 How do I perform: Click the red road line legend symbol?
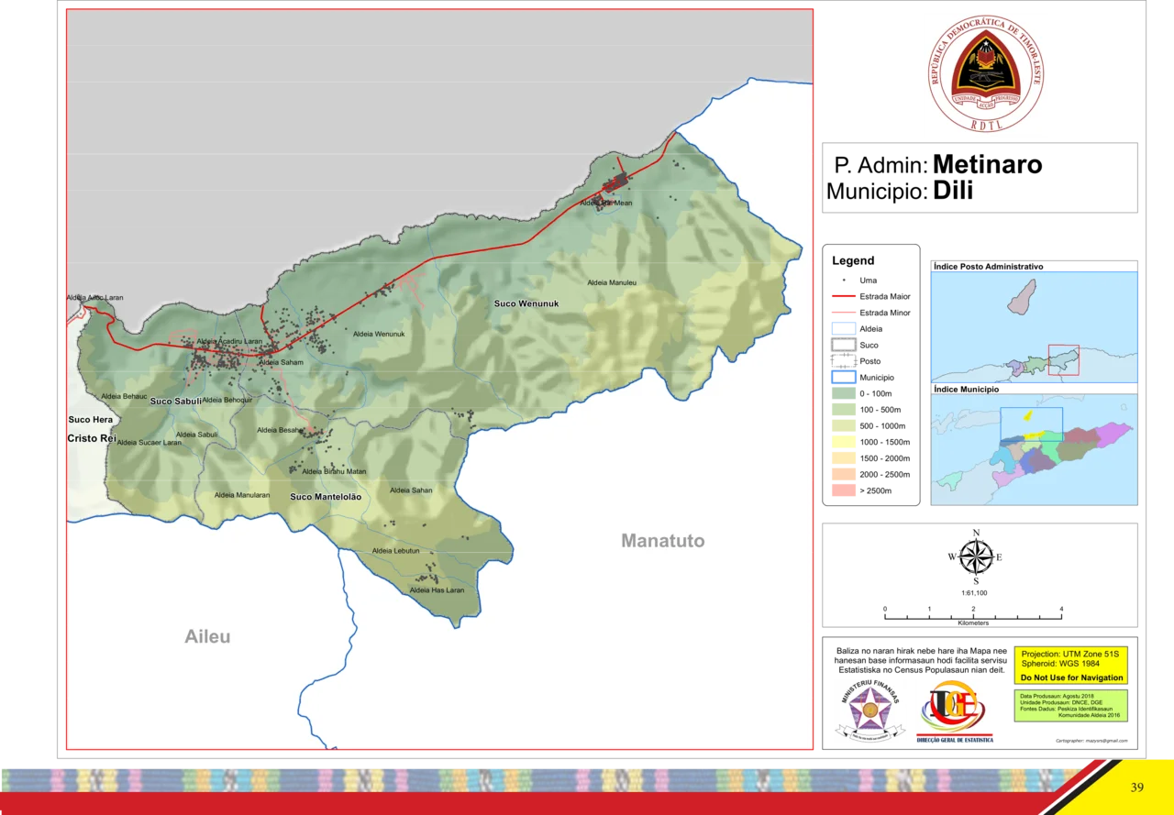[x=844, y=295]
